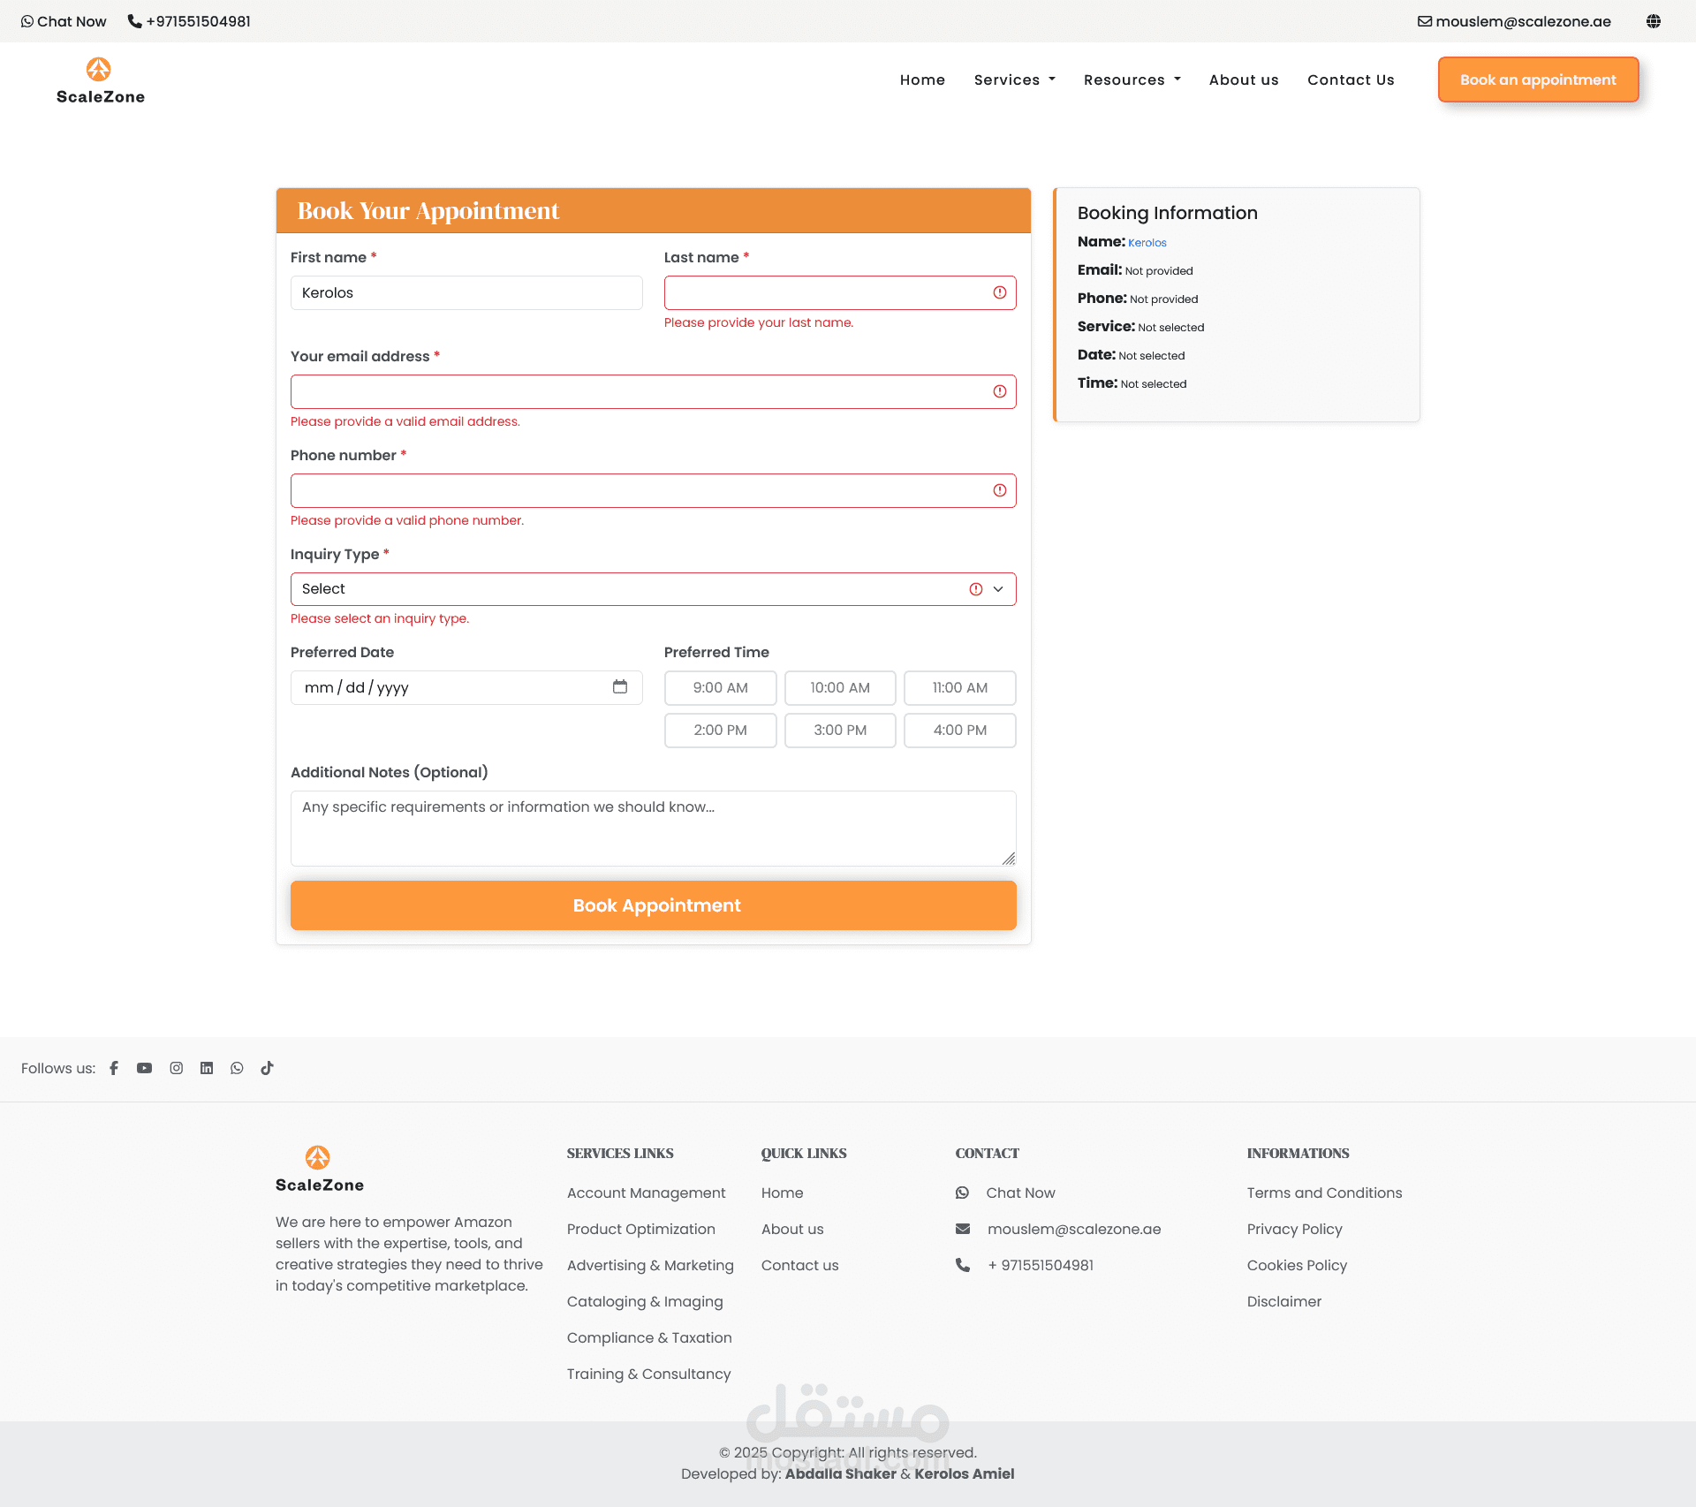
Task: Expand the Services nav dropdown
Action: tap(1014, 80)
